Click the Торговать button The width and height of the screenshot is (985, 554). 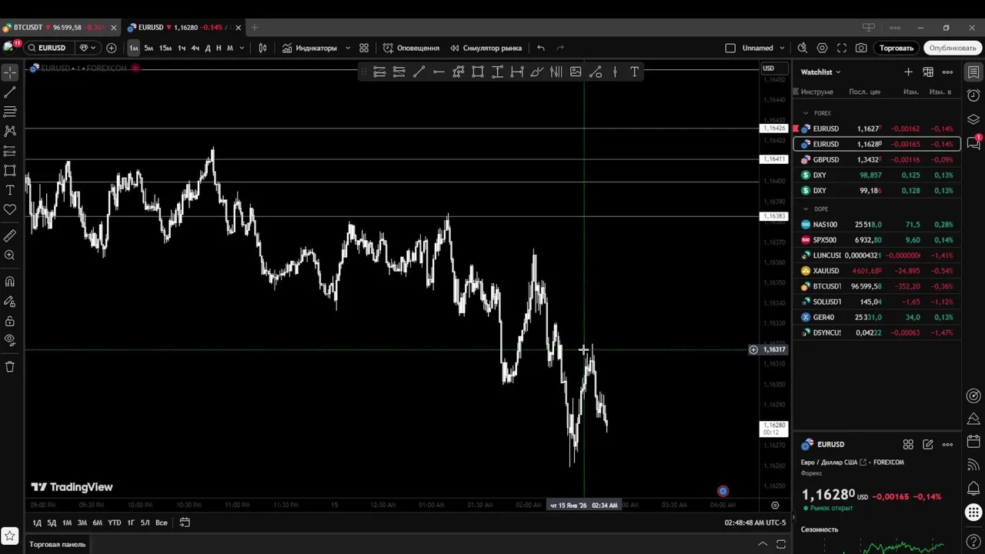(897, 48)
